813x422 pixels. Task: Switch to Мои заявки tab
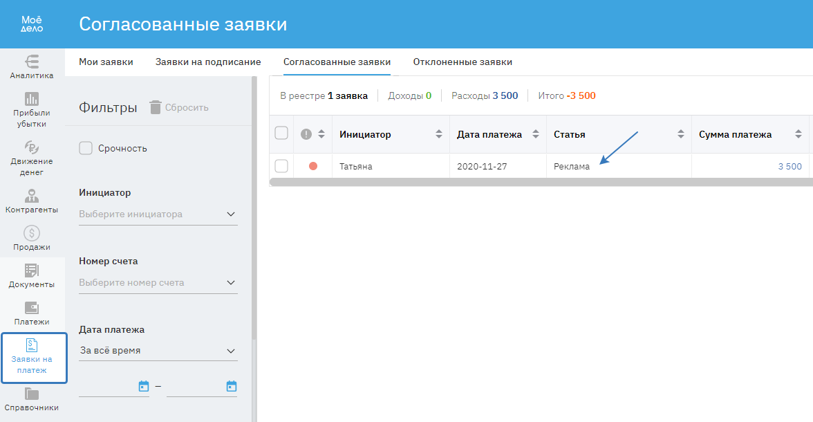click(106, 62)
